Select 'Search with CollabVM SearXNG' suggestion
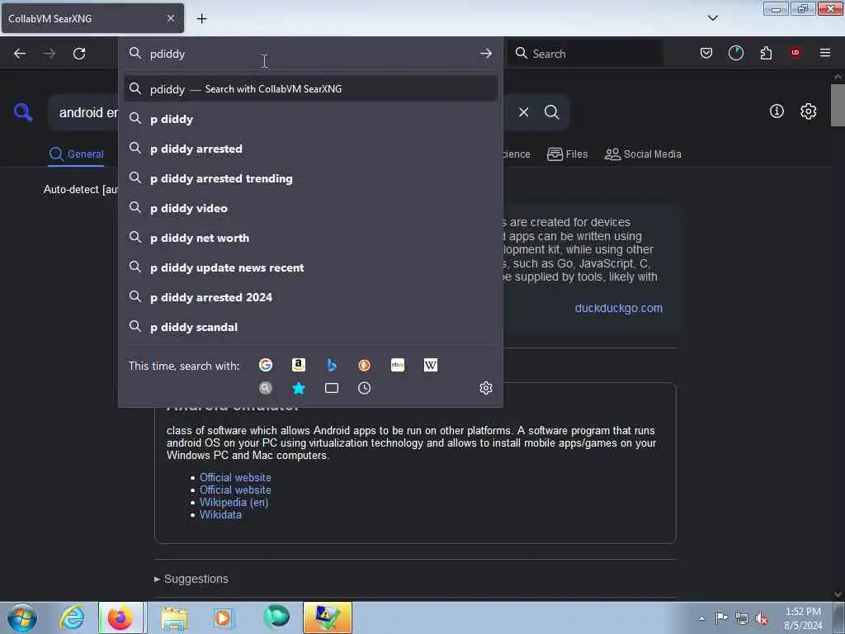Image resolution: width=845 pixels, height=634 pixels. pos(310,89)
